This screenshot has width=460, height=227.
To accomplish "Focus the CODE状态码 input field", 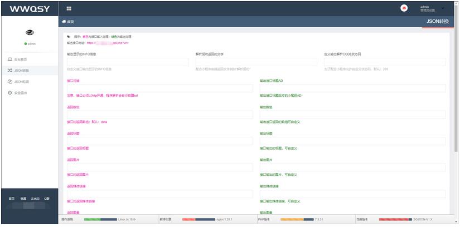I will coord(385,62).
